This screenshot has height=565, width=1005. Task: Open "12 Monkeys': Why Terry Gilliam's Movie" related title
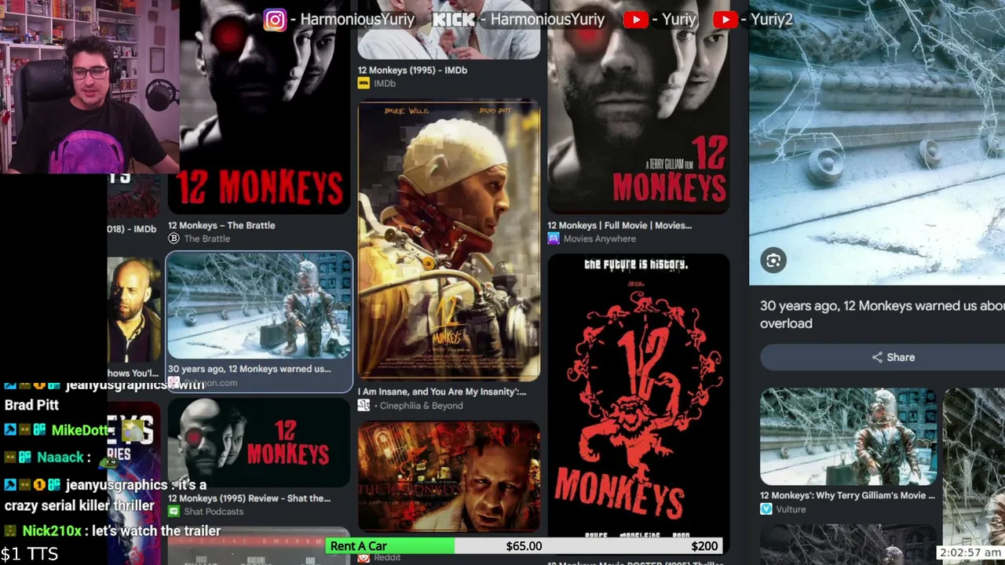[x=847, y=495]
